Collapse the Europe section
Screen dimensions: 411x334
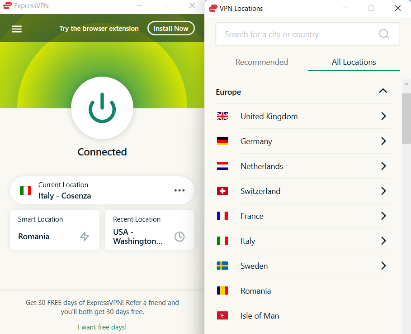coord(383,91)
